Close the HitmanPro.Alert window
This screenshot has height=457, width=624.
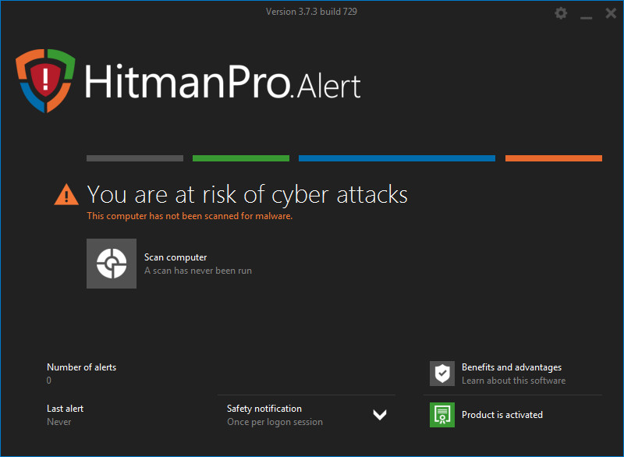[x=611, y=13]
